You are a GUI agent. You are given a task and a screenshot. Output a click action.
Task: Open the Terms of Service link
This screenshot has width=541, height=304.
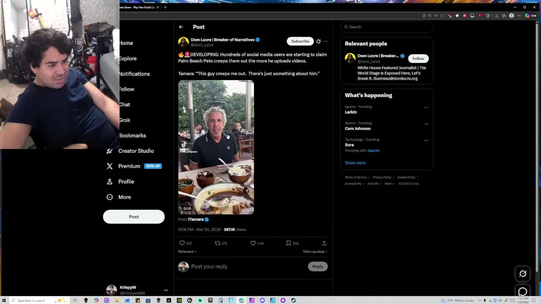356,177
